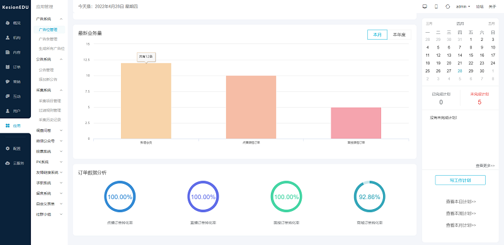Go to previous month 三月 in calendar
504x245 pixels.
coord(429,23)
